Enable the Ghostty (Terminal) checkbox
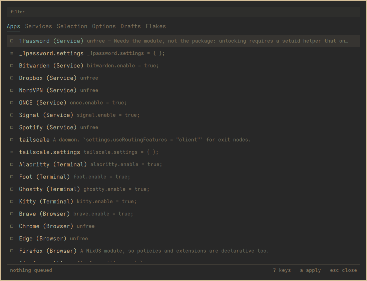This screenshot has width=367, height=281. (x=12, y=189)
